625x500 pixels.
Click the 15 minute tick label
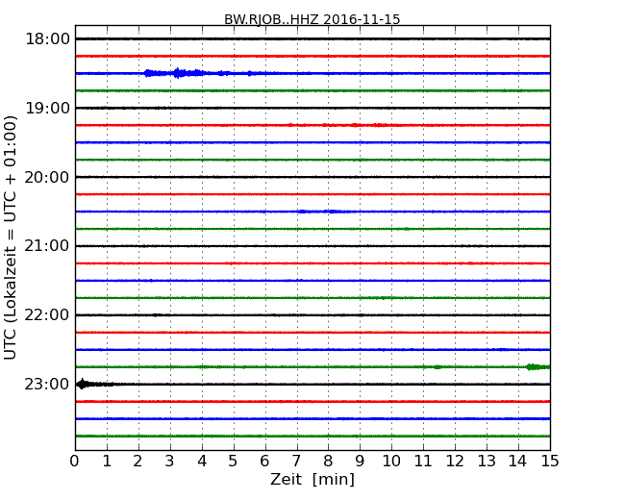point(550,461)
